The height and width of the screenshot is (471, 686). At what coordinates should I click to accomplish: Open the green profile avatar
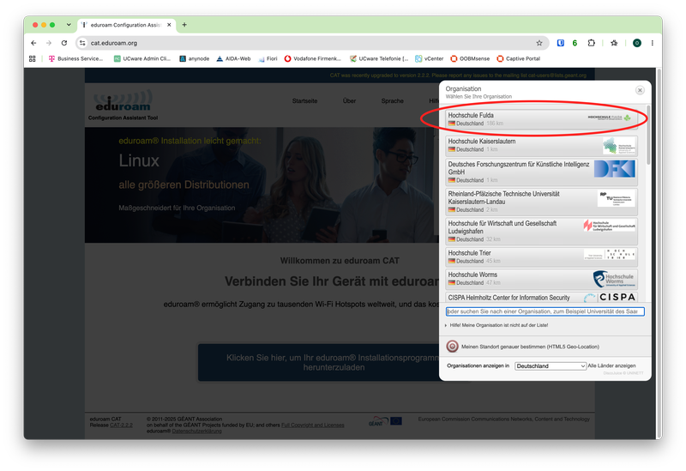[x=637, y=43]
